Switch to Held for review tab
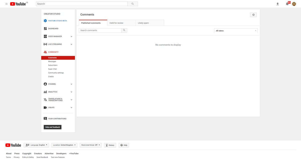Screen dimensions: 301x163 (x=121, y=23)
